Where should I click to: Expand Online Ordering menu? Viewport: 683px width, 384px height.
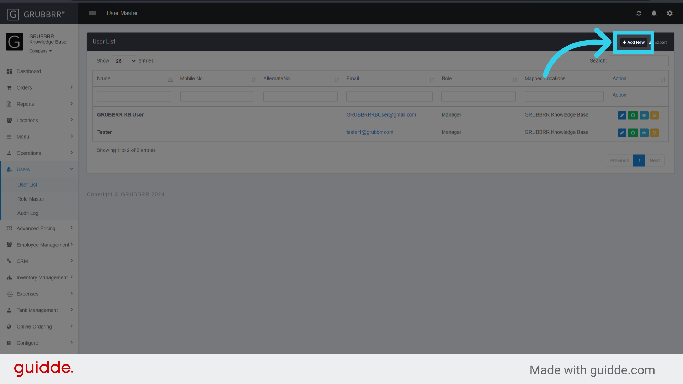point(39,327)
